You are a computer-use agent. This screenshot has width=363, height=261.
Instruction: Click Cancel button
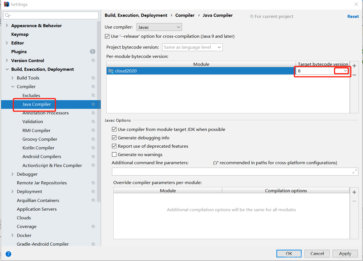pos(317,253)
